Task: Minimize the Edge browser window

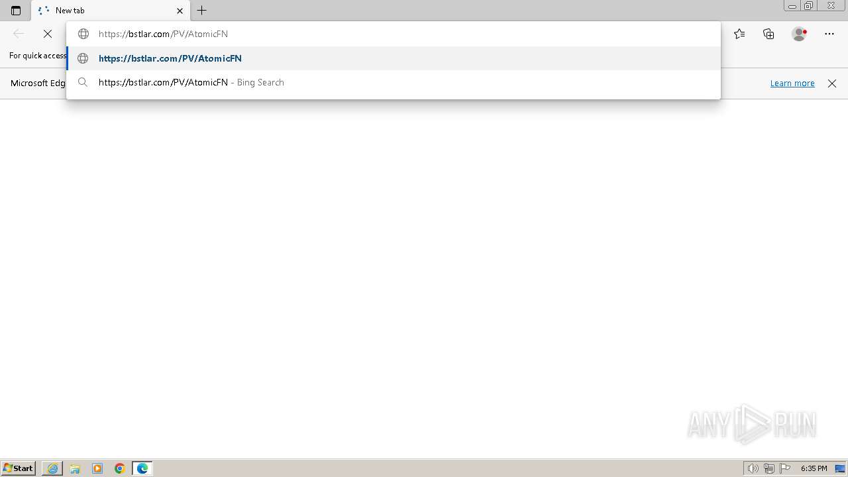Action: pos(792,6)
